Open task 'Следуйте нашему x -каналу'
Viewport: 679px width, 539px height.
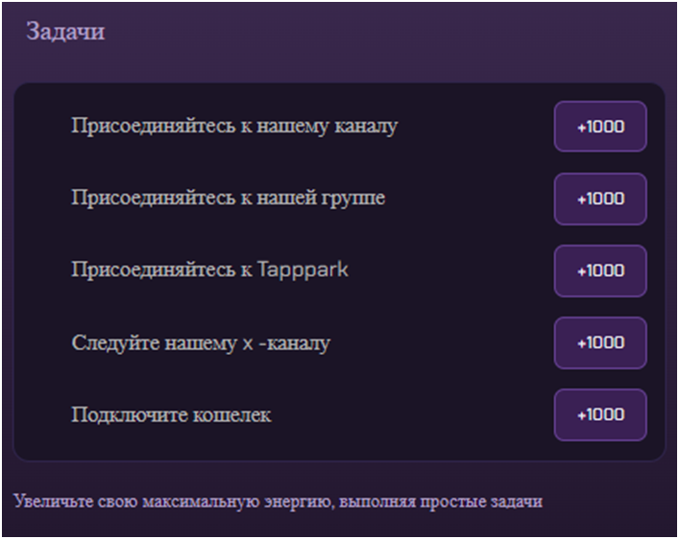201,343
